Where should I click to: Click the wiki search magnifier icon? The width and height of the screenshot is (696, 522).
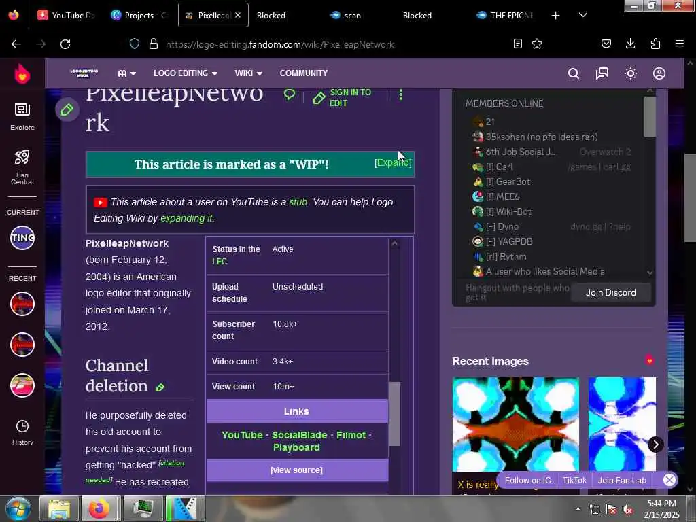(x=574, y=73)
